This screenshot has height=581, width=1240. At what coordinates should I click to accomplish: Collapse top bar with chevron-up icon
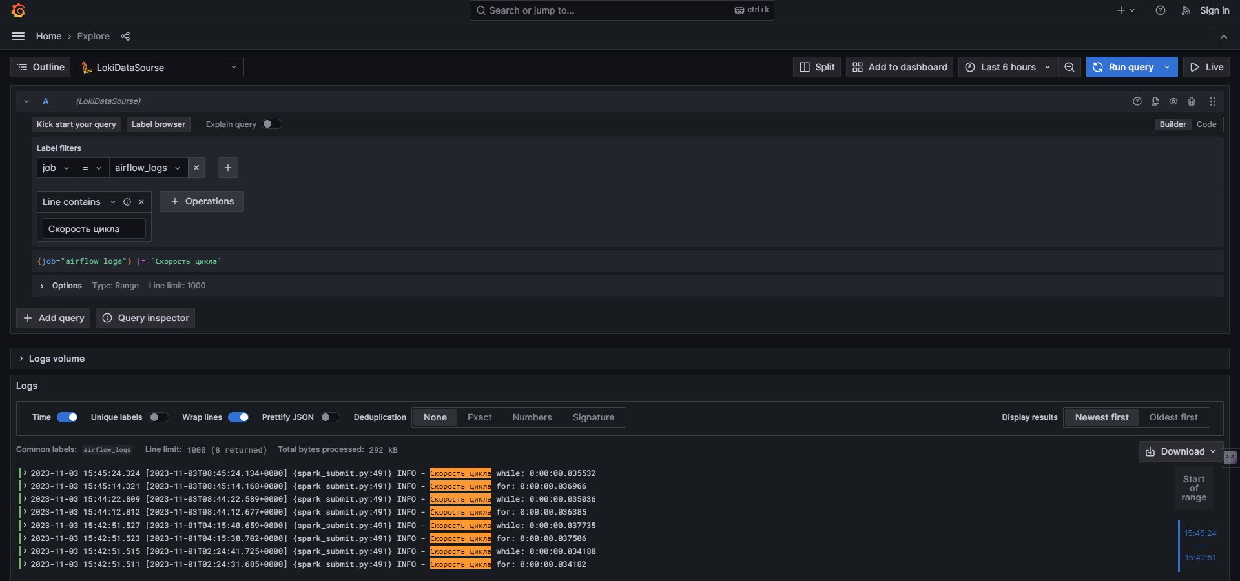coord(1224,37)
